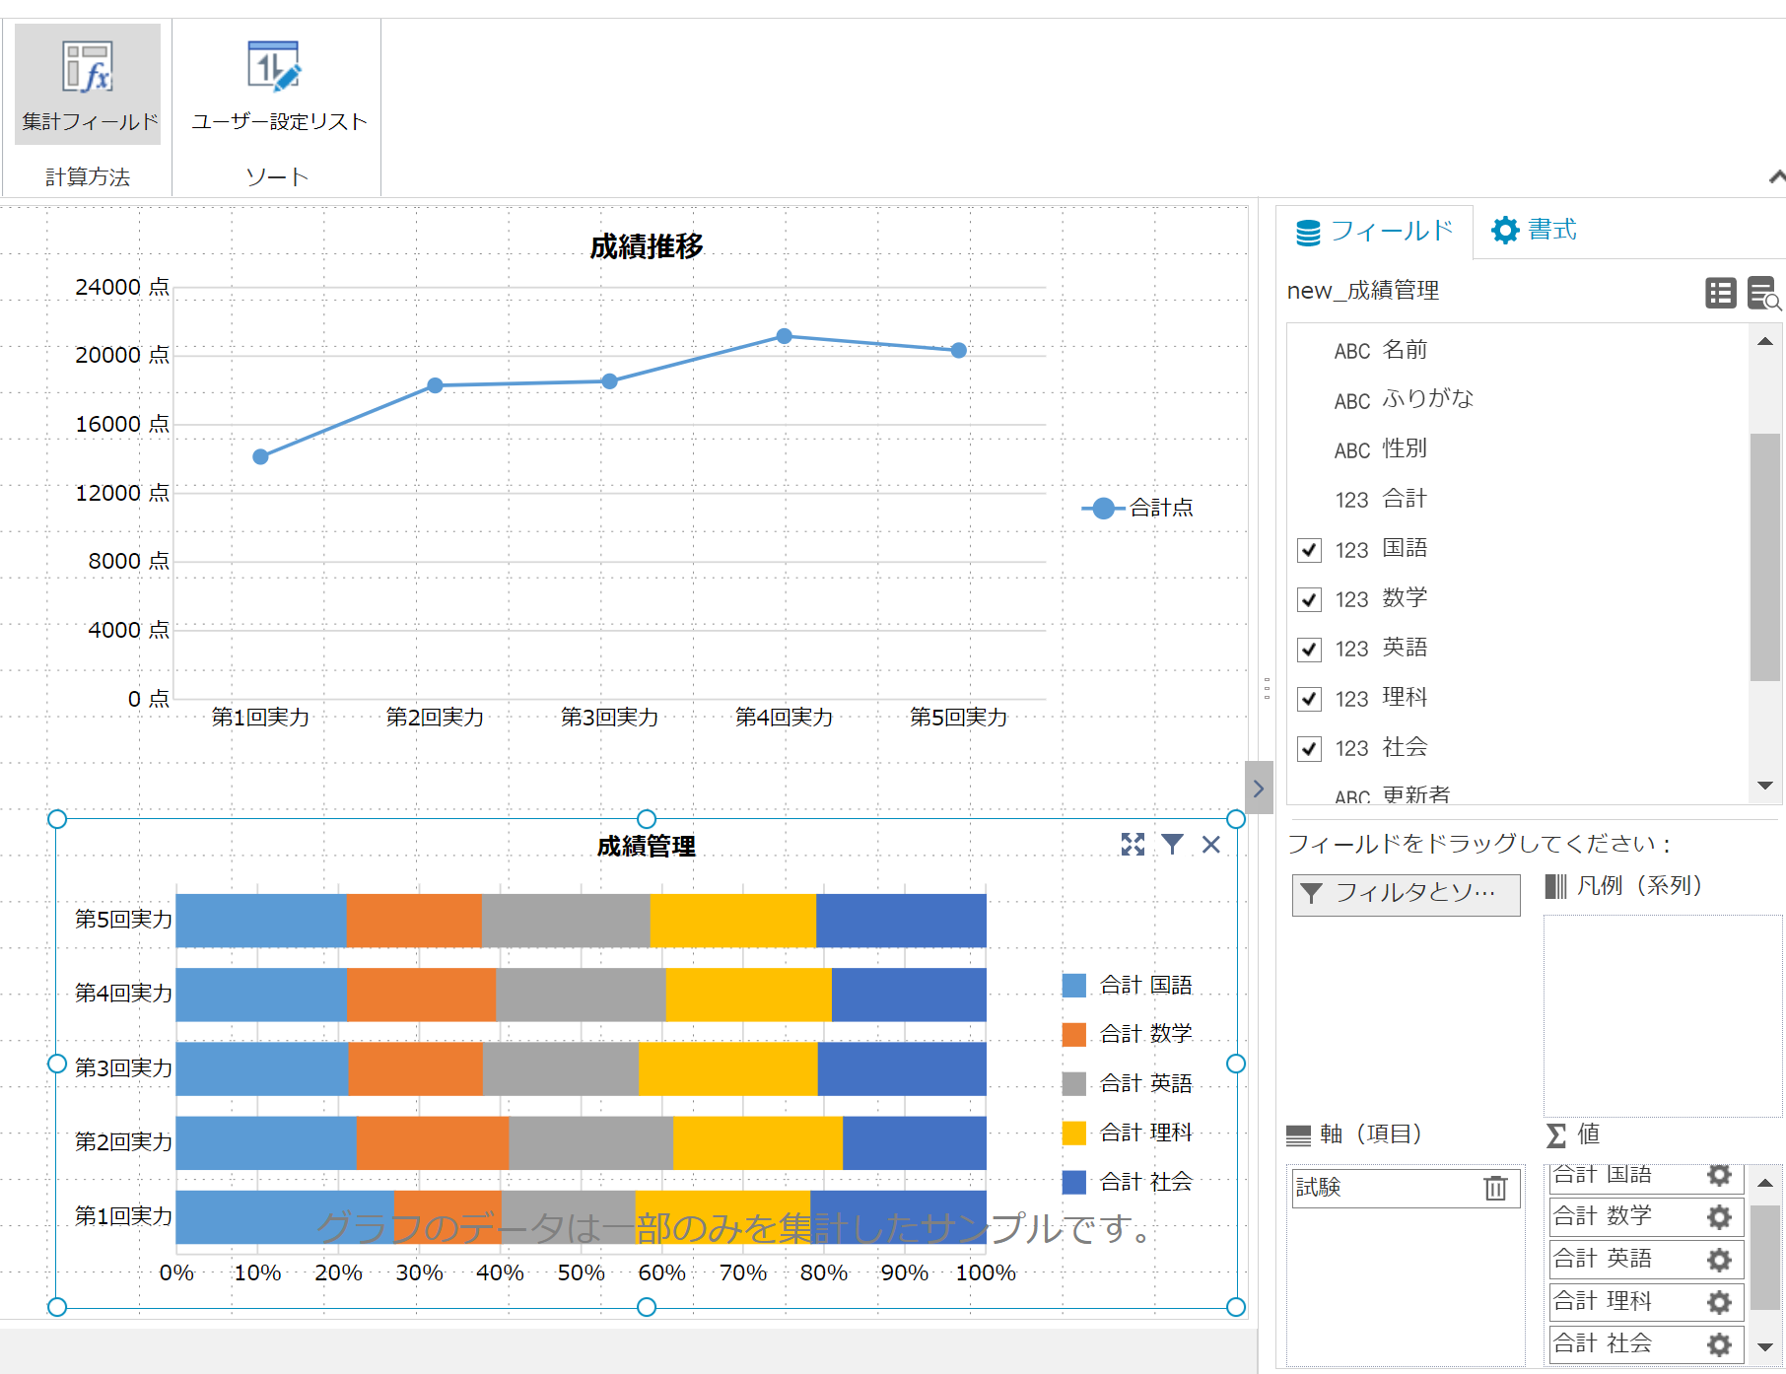Click the filter funnel icon on 成績管理 chart
The width and height of the screenshot is (1786, 1374).
1172,845
